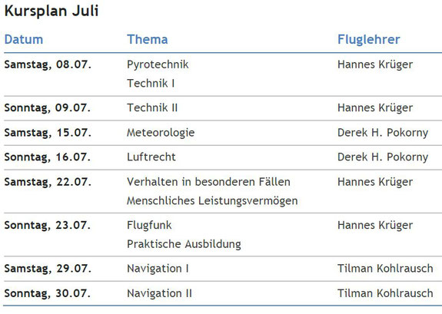Viewport: 442px width, 314px height.
Task: Click the Datum column header
Action: [x=24, y=39]
